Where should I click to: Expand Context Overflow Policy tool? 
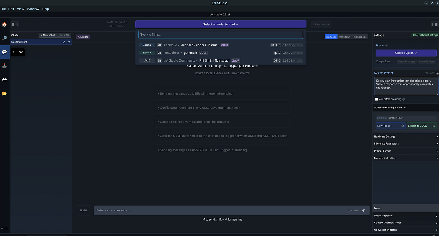(x=406, y=223)
